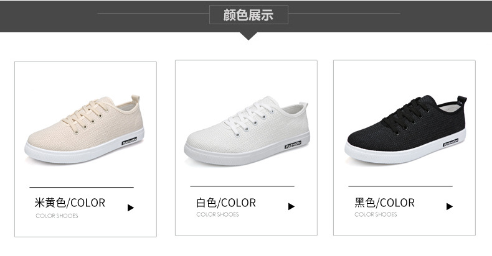This screenshot has width=492, height=256.
Task: Click the FASHION tag on black shoe
Action: coord(450,142)
